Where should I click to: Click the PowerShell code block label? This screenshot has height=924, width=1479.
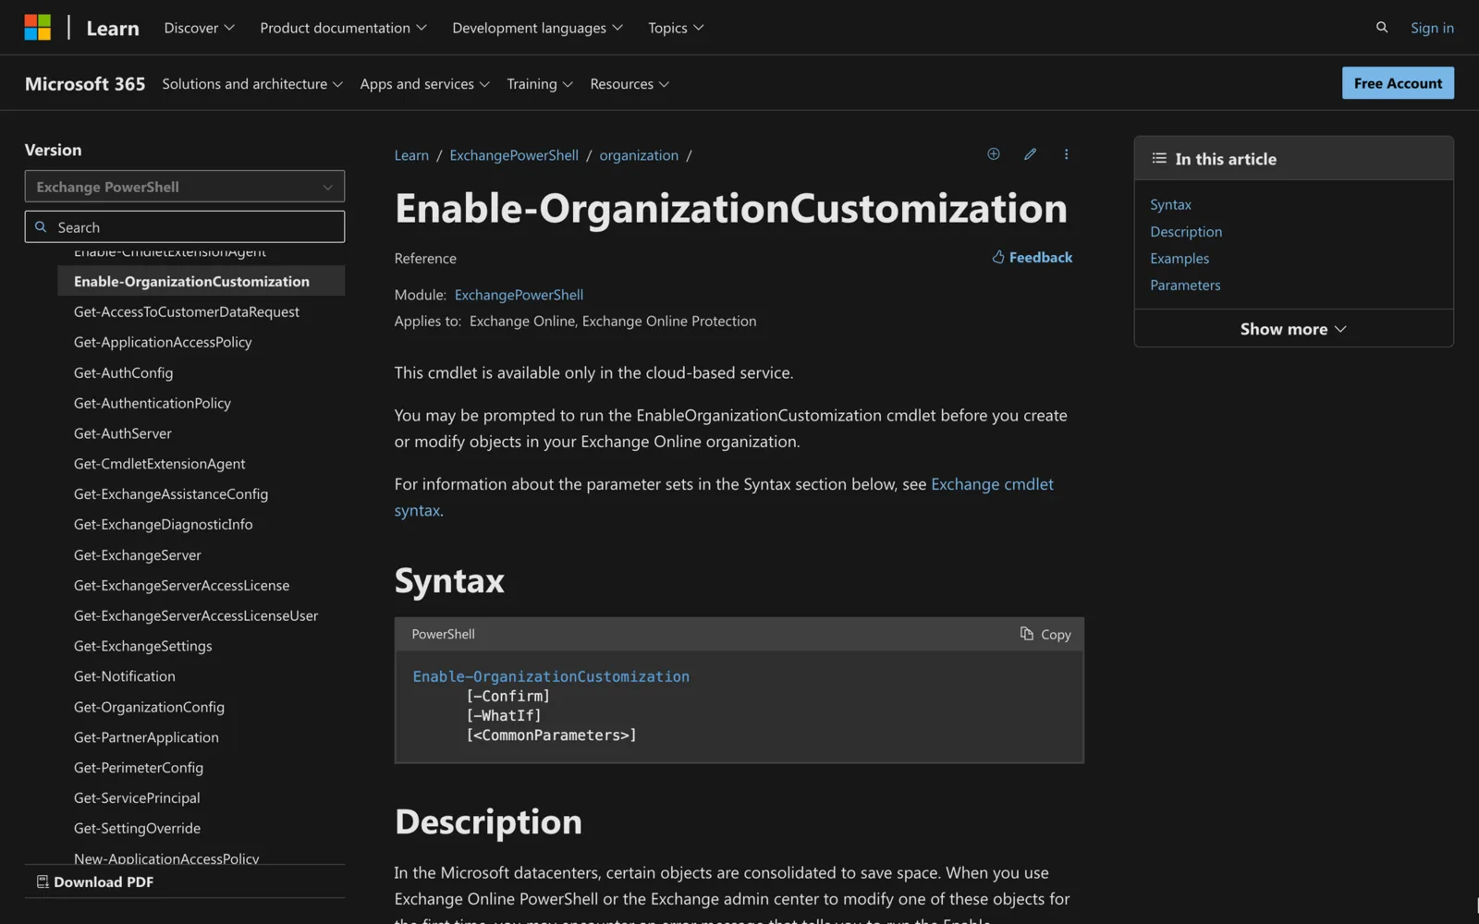pyautogui.click(x=443, y=634)
